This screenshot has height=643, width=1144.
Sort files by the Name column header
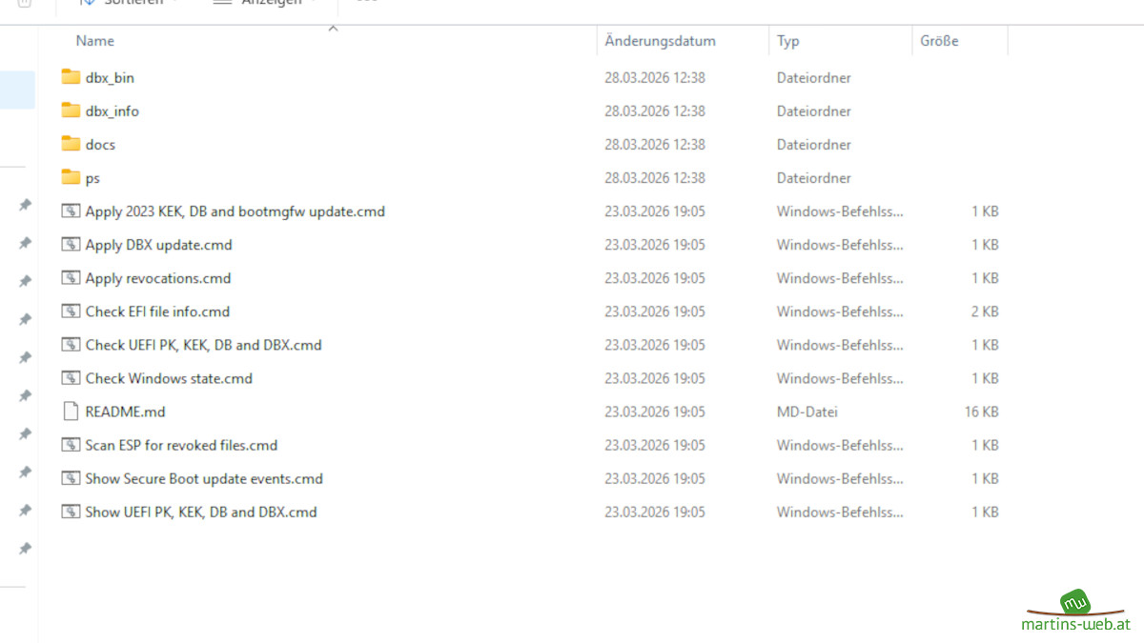[95, 41]
